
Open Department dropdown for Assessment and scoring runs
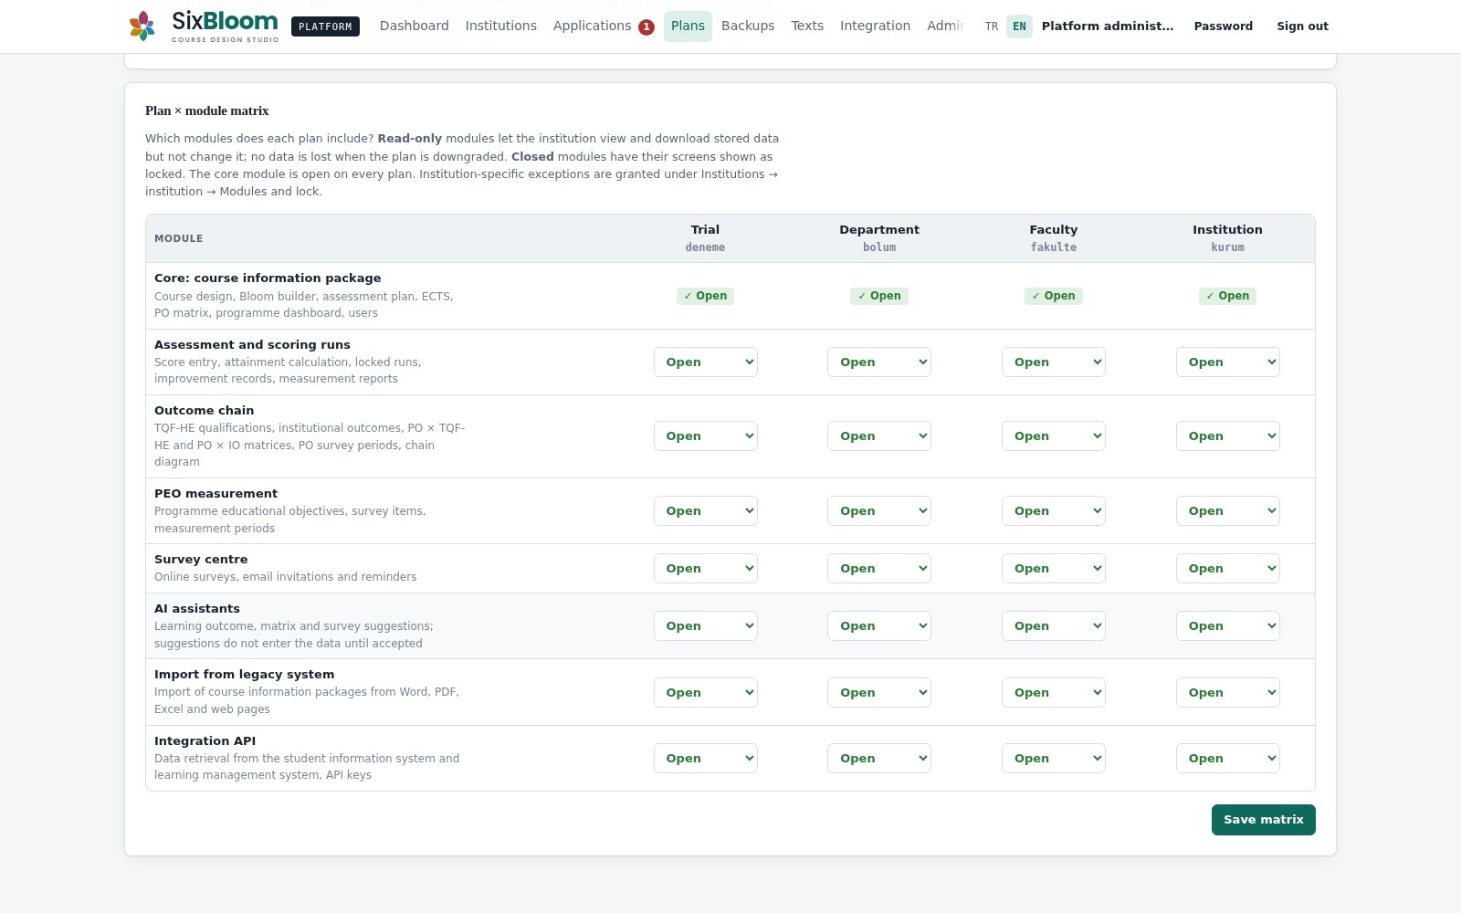point(879,362)
